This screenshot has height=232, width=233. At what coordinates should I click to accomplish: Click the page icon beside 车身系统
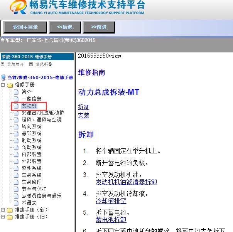tap(16, 175)
